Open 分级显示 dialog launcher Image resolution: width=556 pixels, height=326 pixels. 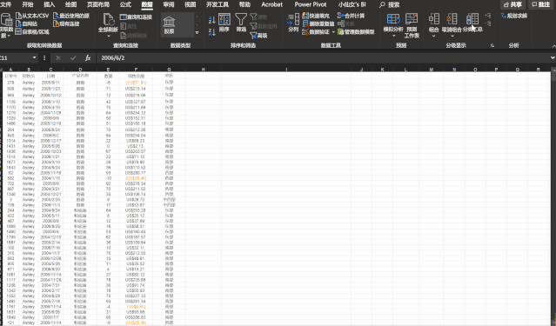pyautogui.click(x=492, y=45)
